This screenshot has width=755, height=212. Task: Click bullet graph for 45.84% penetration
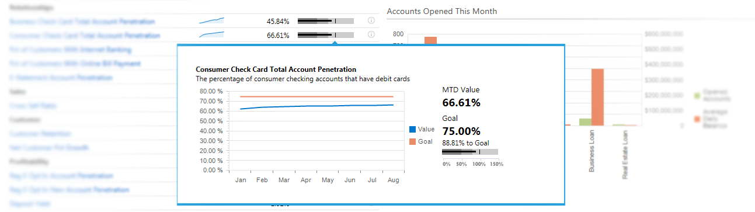[326, 21]
